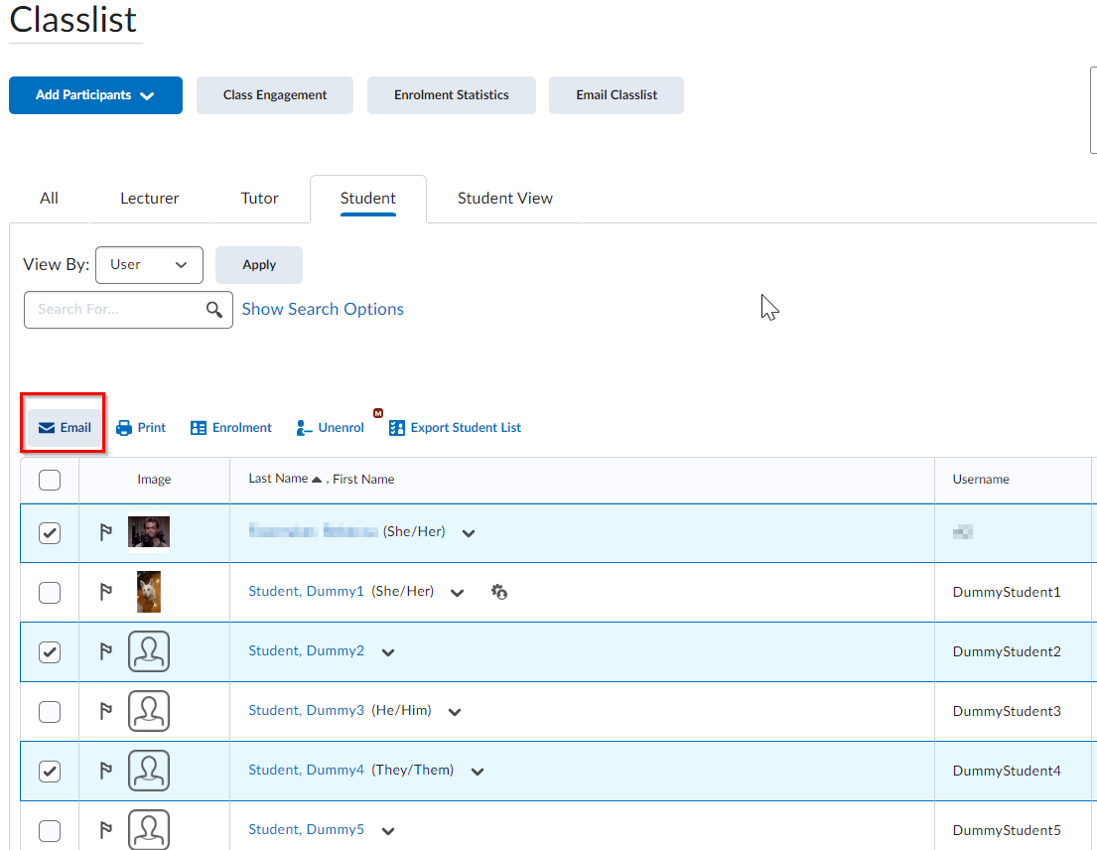The height and width of the screenshot is (850, 1097).
Task: Click the DummyStudent4 username cell
Action: 1007,771
